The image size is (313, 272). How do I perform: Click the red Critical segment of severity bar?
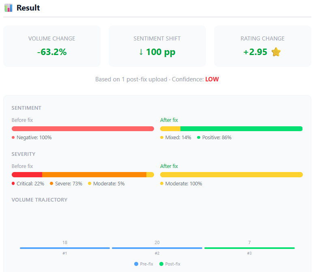[x=27, y=175]
